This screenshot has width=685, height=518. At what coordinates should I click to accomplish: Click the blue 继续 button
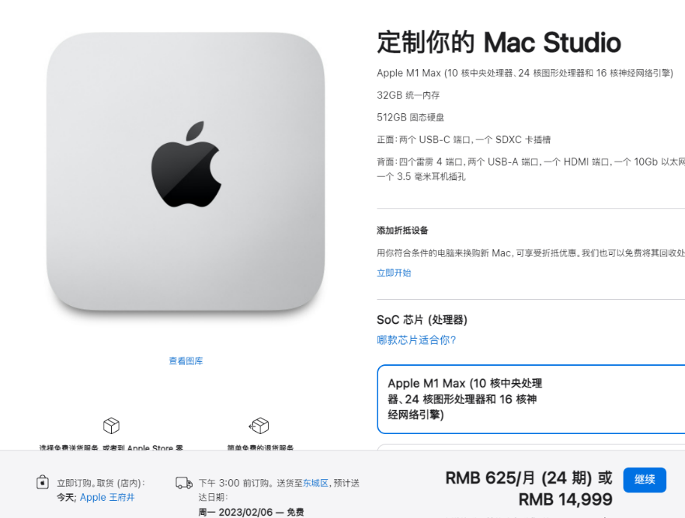(645, 480)
